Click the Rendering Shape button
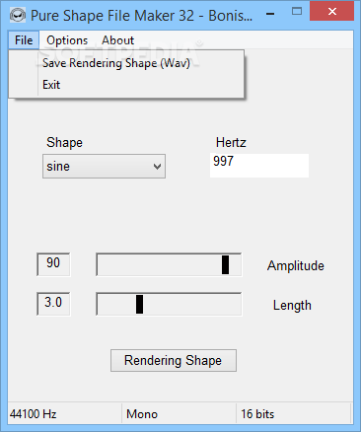 point(174,360)
